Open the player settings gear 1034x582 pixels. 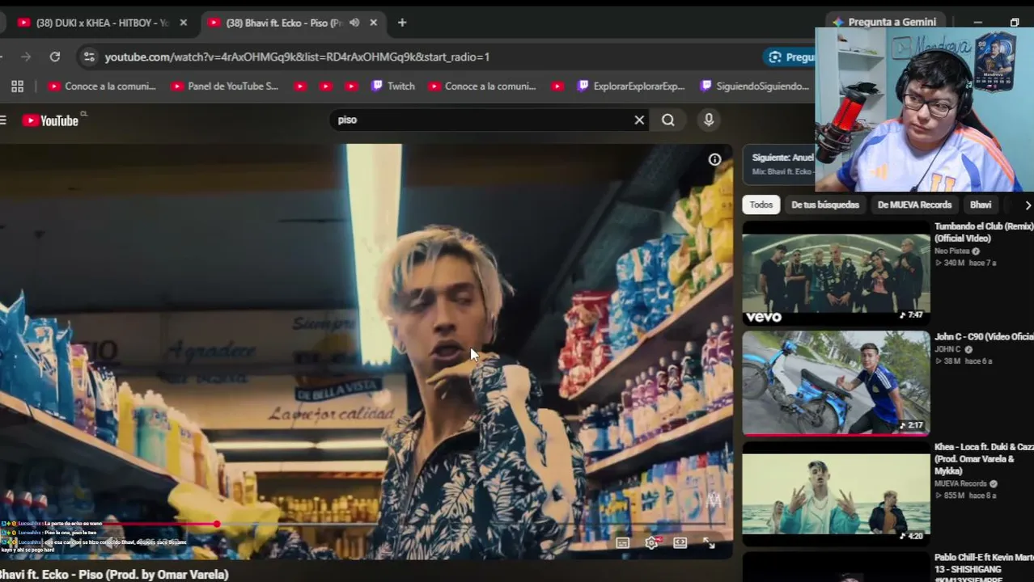pos(651,543)
